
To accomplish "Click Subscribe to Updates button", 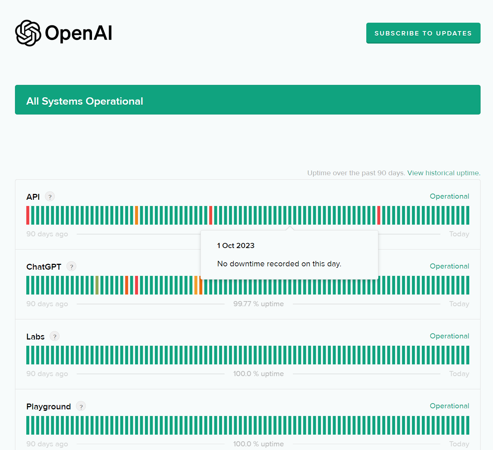I will 423,33.
